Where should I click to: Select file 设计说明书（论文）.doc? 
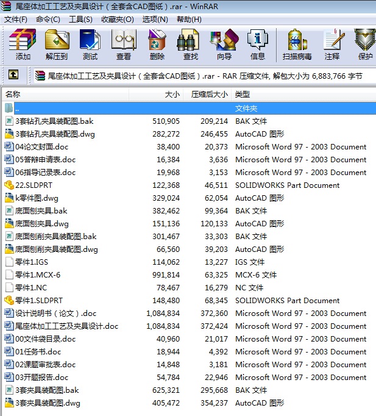tap(55, 313)
